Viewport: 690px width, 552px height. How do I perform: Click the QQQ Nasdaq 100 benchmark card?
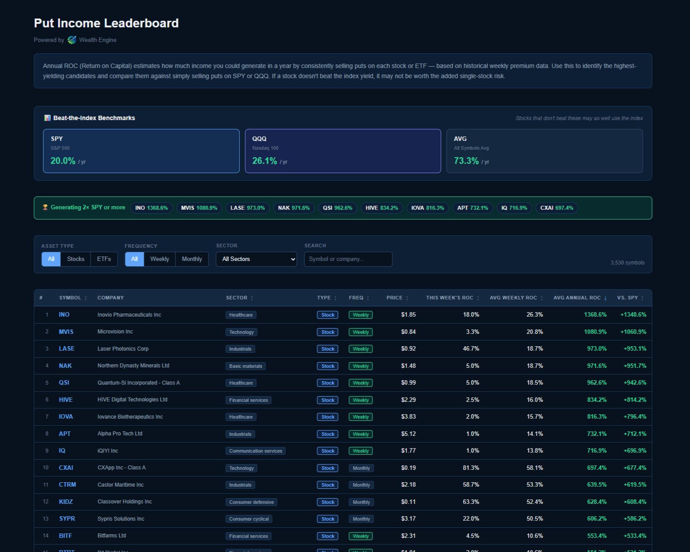pos(343,151)
